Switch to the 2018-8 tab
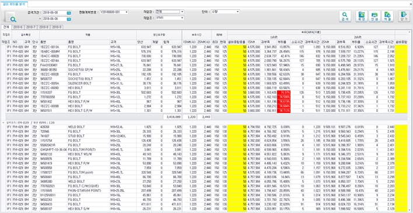 tap(44, 27)
